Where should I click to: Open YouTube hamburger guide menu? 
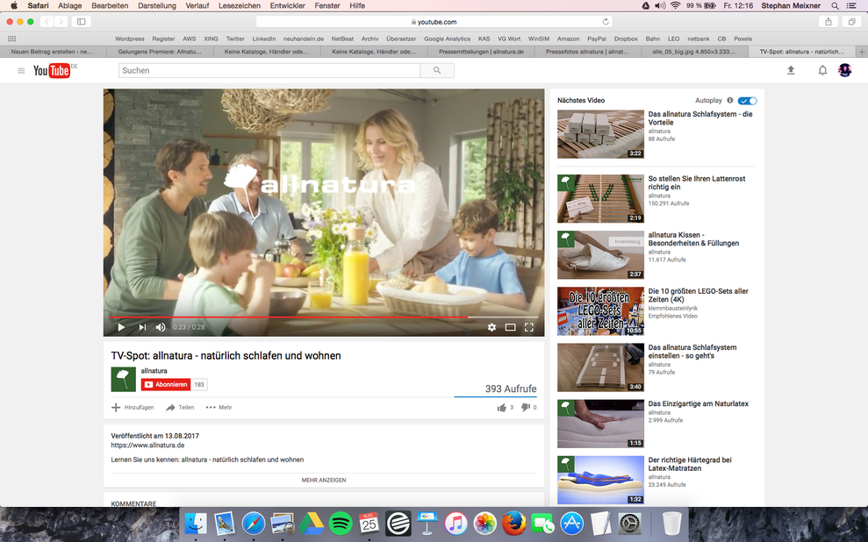21,71
